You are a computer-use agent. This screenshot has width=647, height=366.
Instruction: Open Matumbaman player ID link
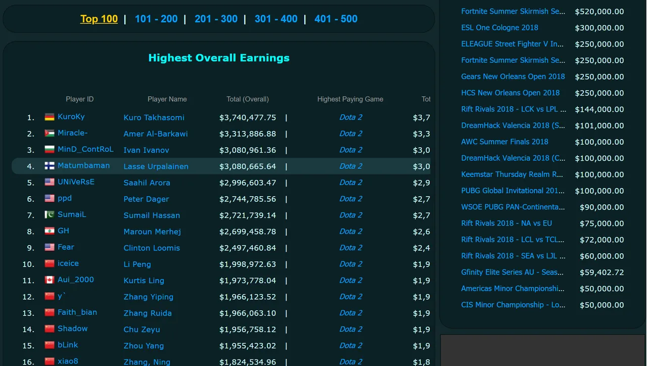click(83, 166)
